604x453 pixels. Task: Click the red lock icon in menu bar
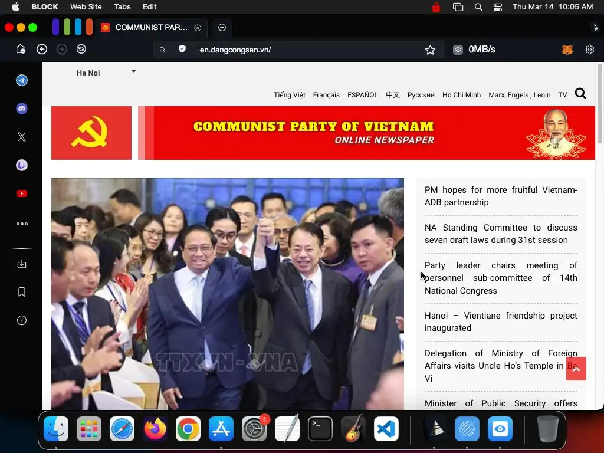coord(436,6)
